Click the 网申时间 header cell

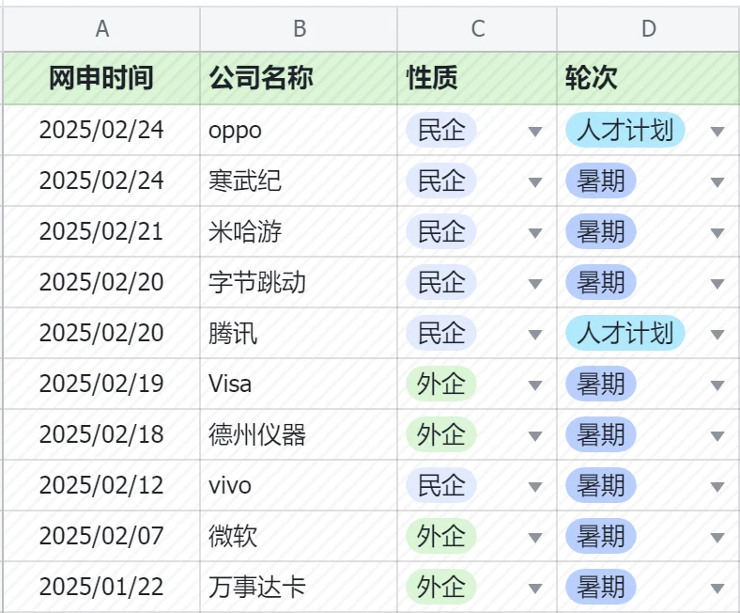pyautogui.click(x=102, y=78)
